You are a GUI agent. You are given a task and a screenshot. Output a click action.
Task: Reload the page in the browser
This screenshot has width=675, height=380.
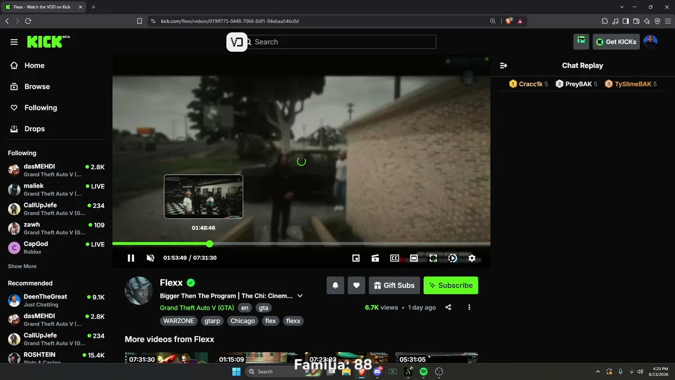pyautogui.click(x=28, y=21)
